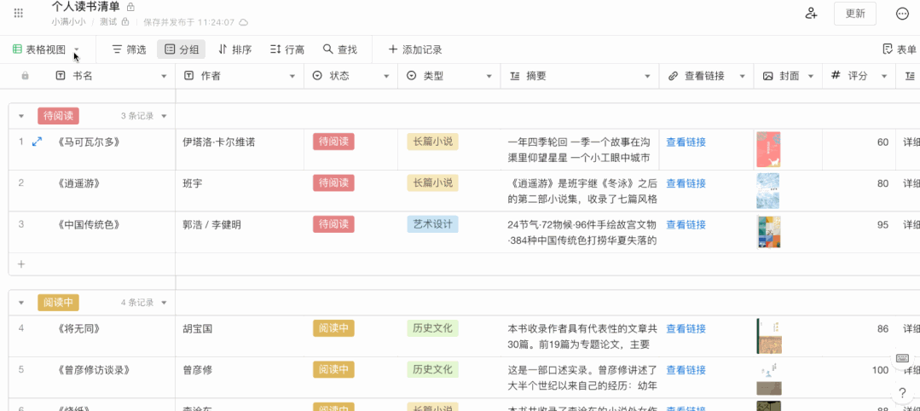Image resolution: width=920 pixels, height=411 pixels.
Task: Open the 表格视图 view switcher
Action: point(46,50)
